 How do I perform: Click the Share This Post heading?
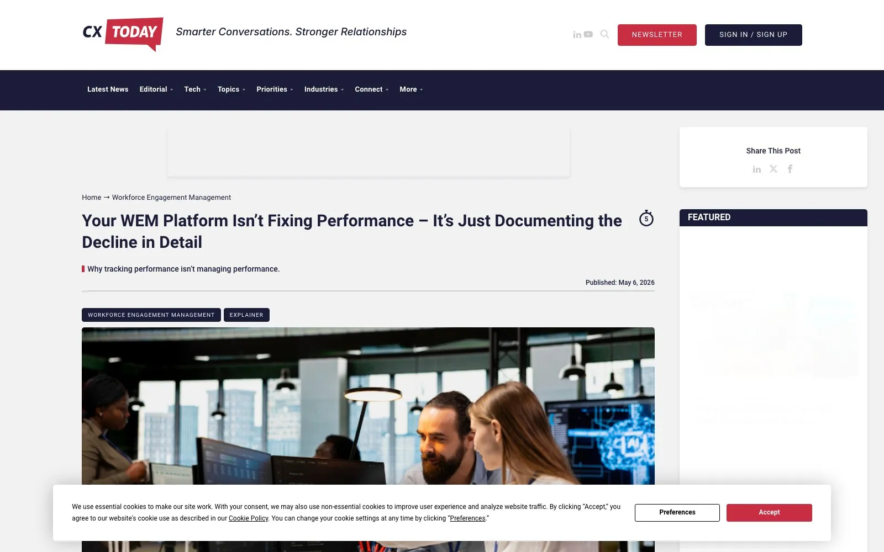[773, 151]
